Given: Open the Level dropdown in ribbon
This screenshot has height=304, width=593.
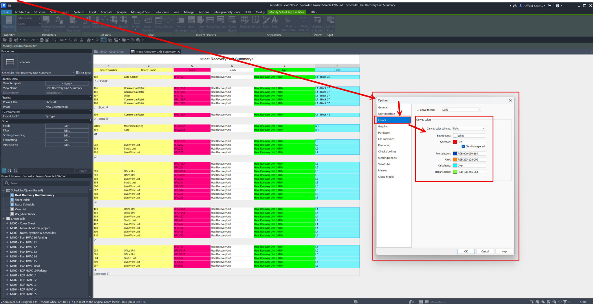Looking at the screenshot, I should [x=29, y=24].
